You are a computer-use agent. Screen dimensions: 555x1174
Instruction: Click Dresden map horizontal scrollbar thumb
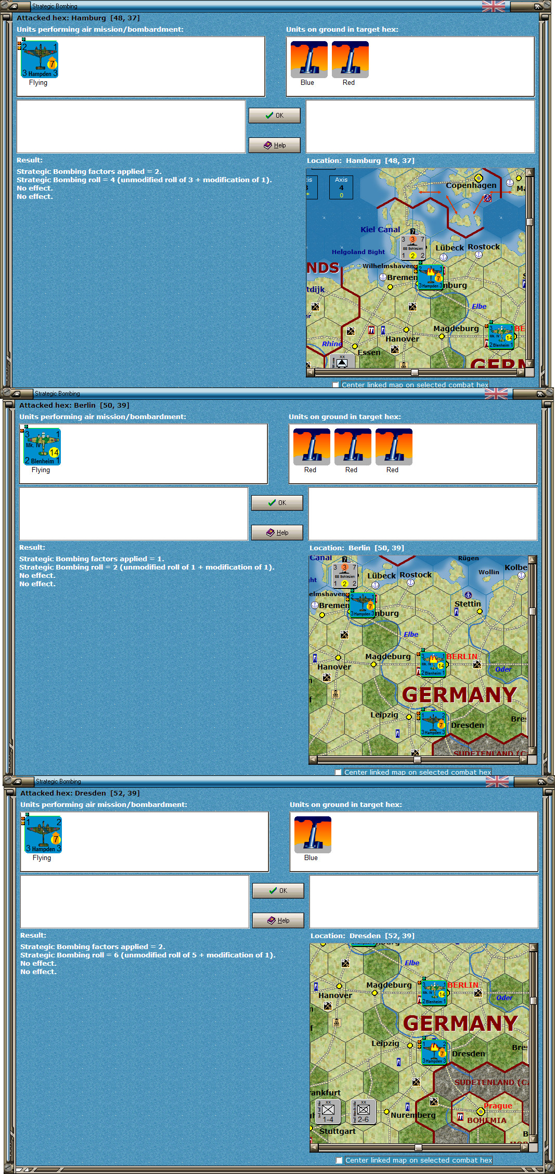click(x=418, y=1147)
